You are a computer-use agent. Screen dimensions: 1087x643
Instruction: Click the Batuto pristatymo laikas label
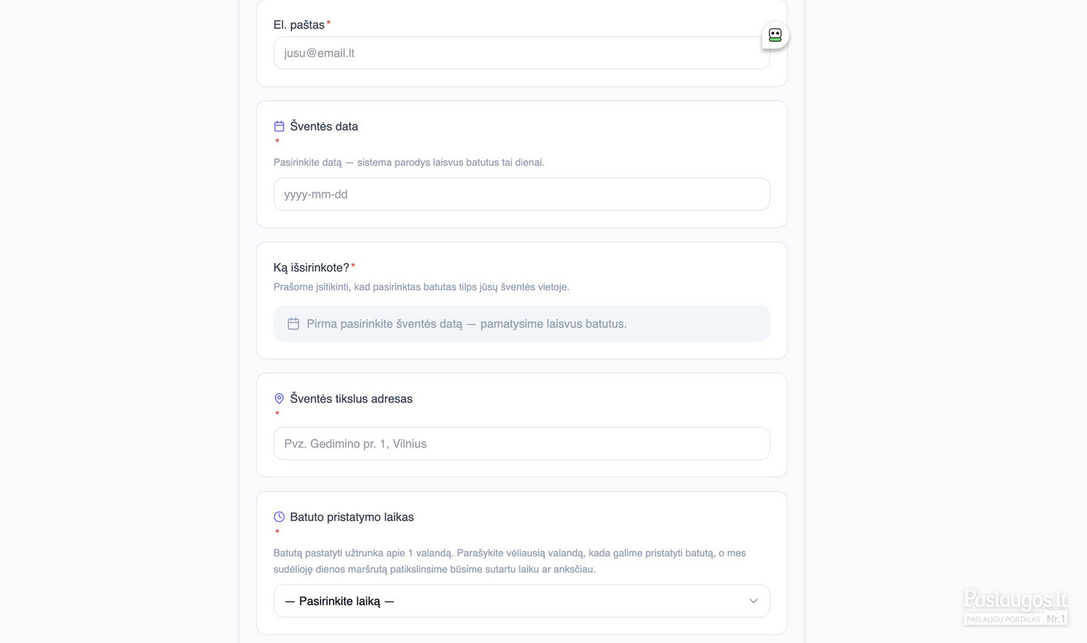coord(352,517)
